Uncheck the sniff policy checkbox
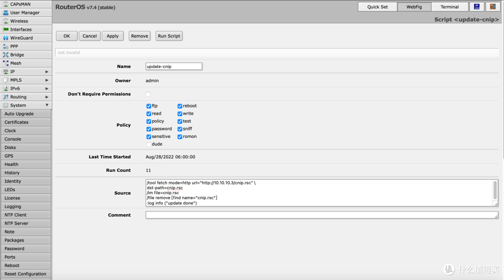 click(x=180, y=129)
